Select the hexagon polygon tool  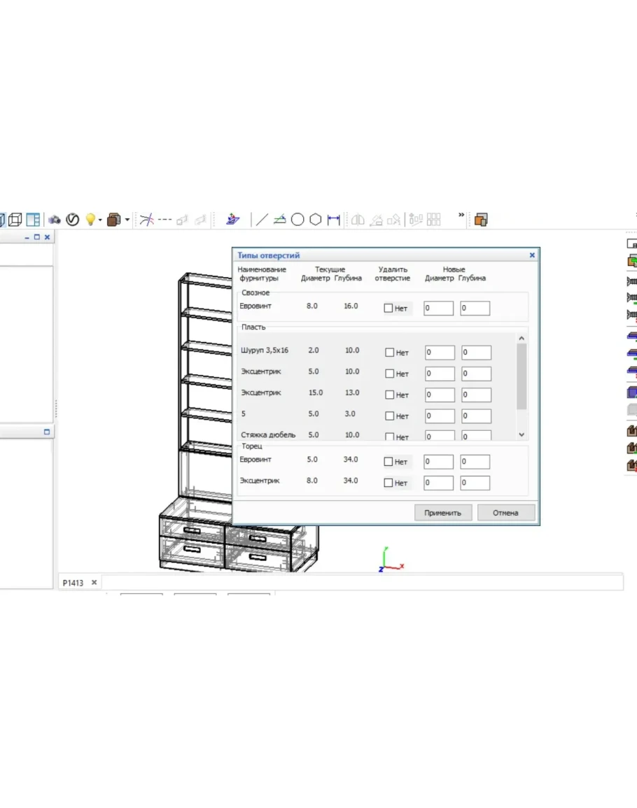coord(316,220)
